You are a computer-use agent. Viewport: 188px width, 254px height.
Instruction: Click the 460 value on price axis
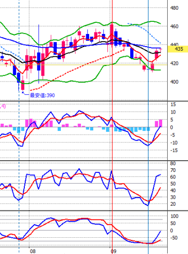[174, 26]
